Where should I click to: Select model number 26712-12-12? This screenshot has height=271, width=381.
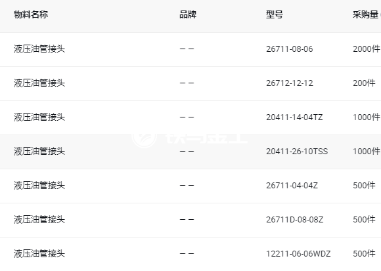click(x=290, y=83)
